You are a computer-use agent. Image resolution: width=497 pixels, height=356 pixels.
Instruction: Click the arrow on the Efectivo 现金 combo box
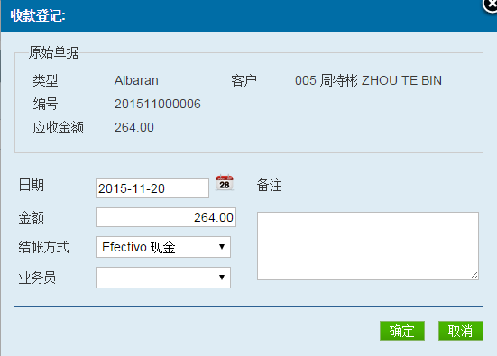222,247
